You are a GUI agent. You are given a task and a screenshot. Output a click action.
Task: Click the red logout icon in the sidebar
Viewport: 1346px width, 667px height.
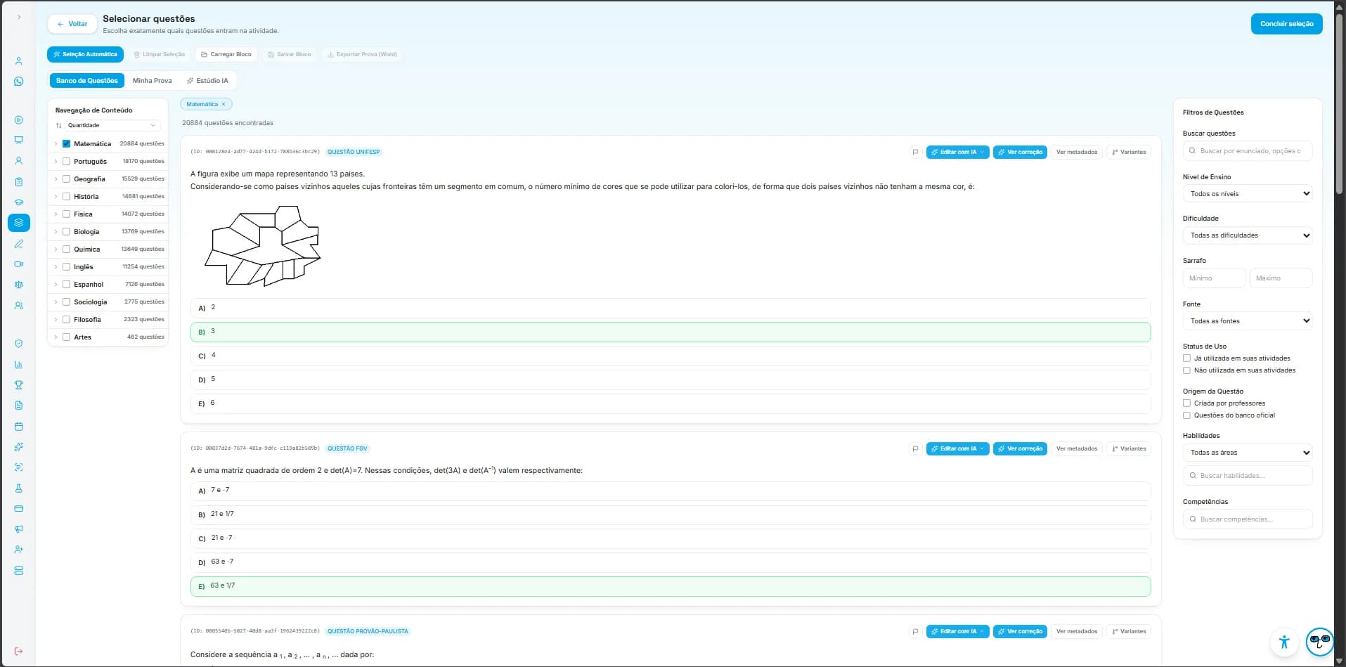click(x=18, y=651)
